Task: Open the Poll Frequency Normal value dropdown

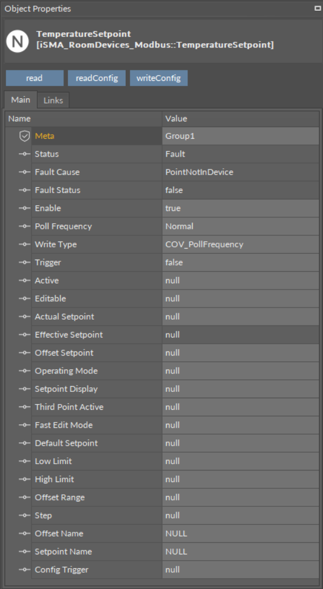Action: [x=241, y=226]
